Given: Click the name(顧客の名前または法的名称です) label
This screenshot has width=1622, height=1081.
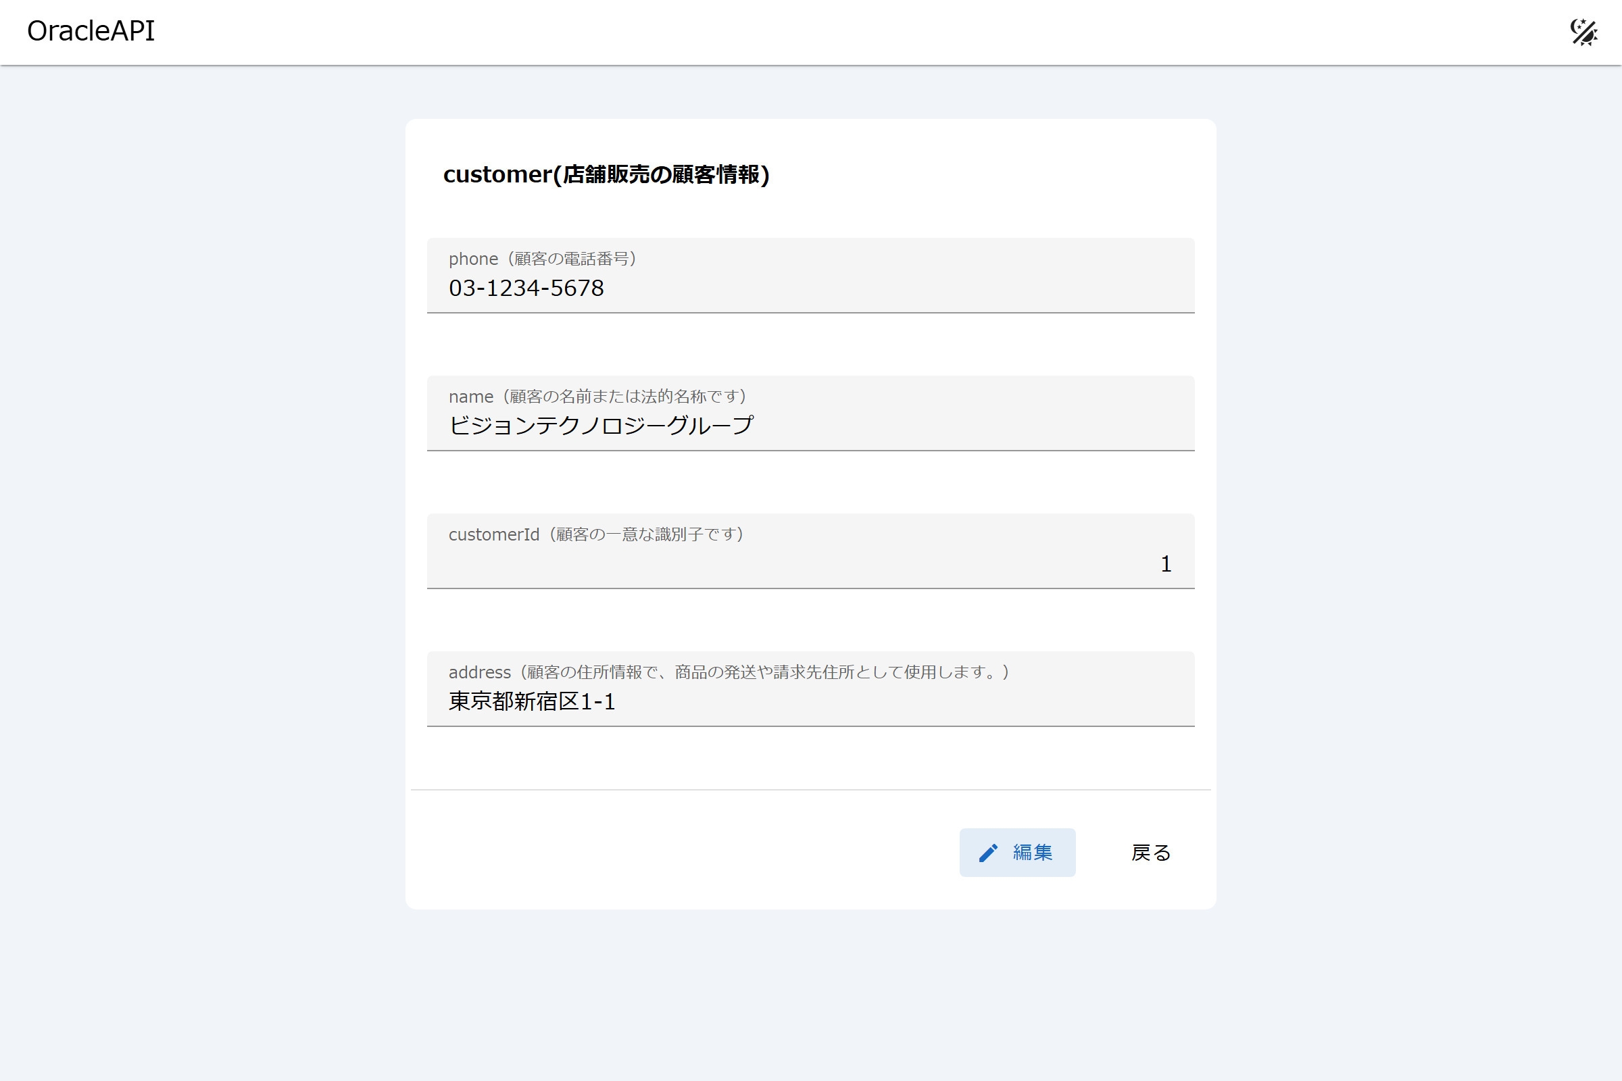Looking at the screenshot, I should [597, 397].
